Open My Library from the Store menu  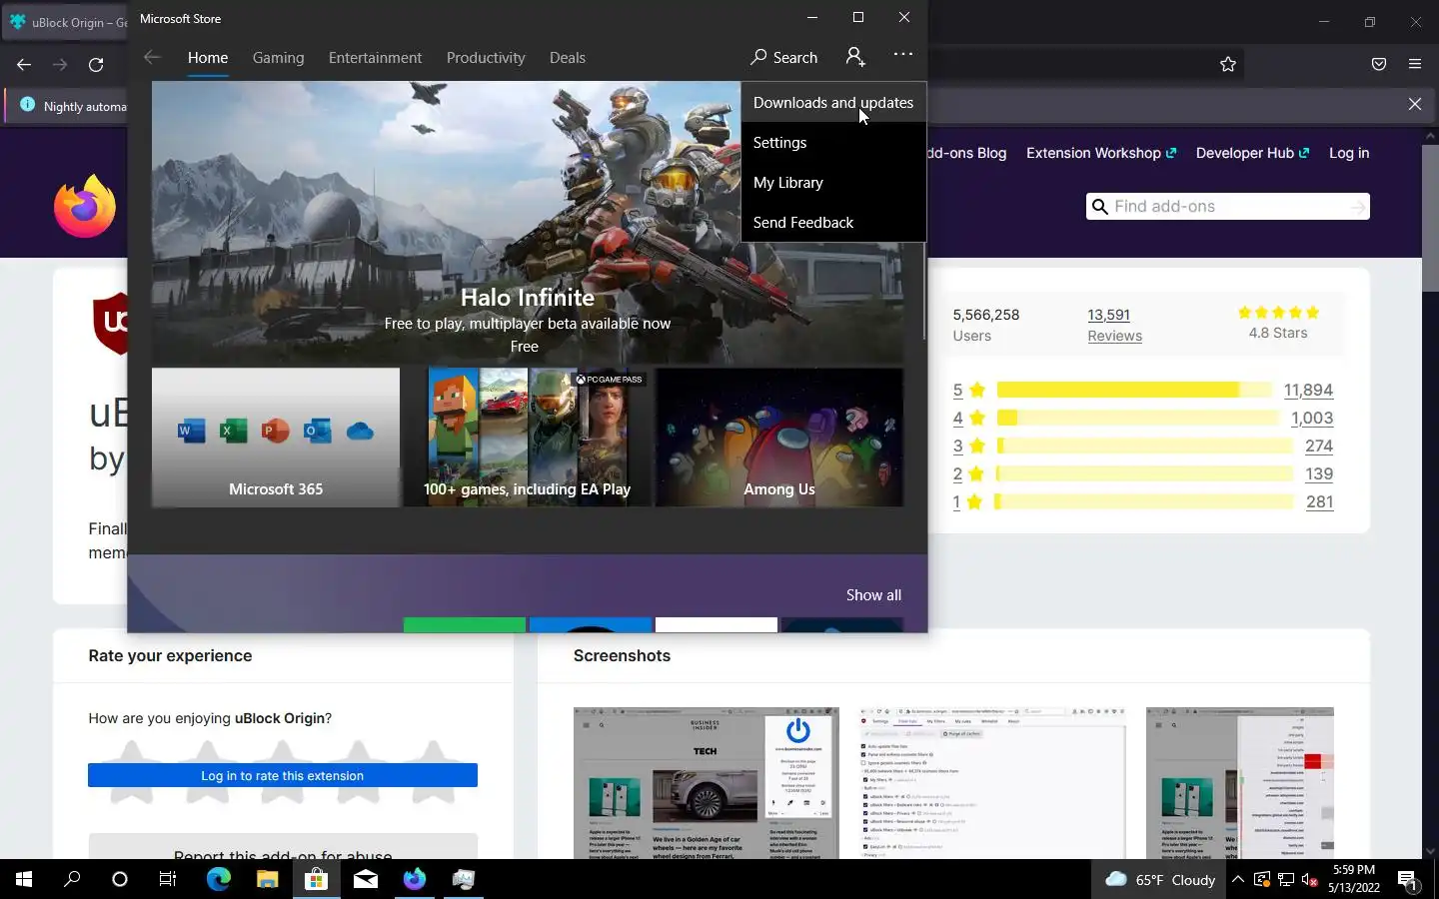(833, 182)
